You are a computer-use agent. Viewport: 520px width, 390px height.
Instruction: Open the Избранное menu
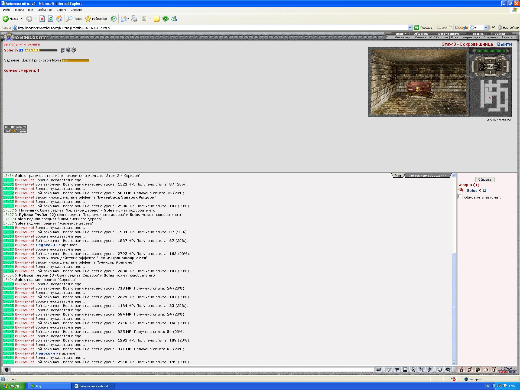[45, 10]
